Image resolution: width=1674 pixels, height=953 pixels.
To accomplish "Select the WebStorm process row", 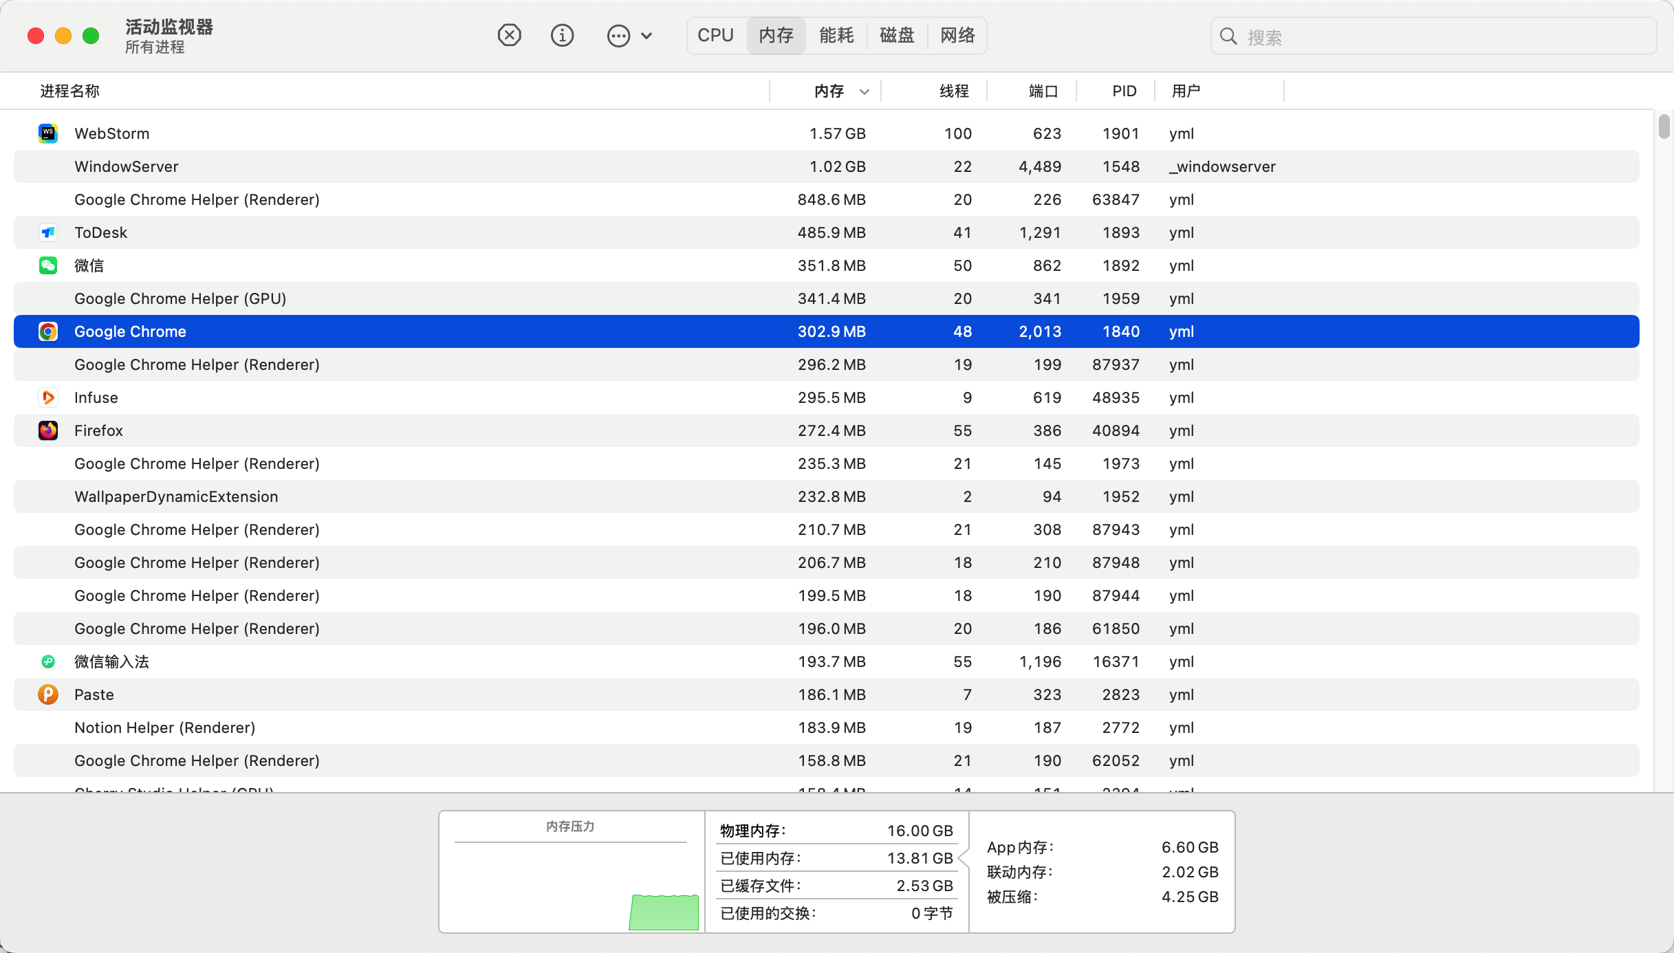I will 827,133.
